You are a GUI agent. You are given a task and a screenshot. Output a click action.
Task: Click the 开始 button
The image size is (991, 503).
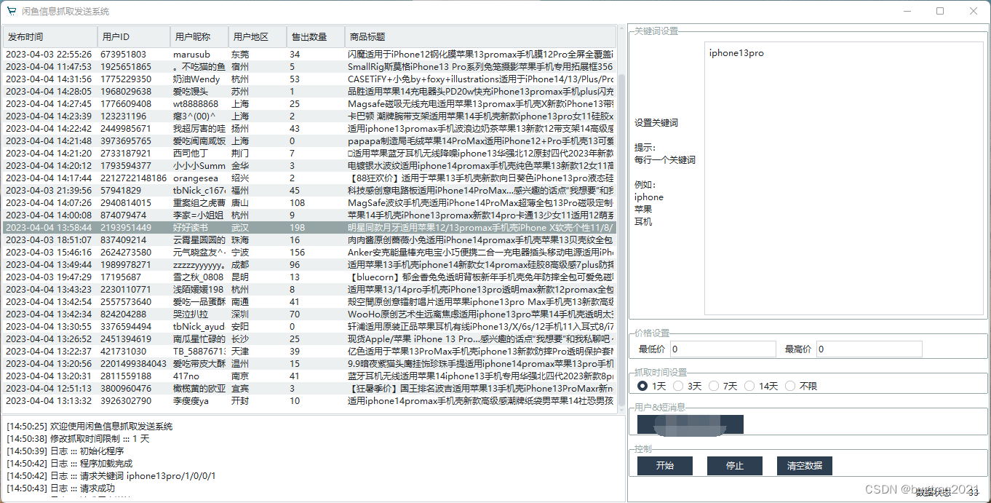[665, 466]
